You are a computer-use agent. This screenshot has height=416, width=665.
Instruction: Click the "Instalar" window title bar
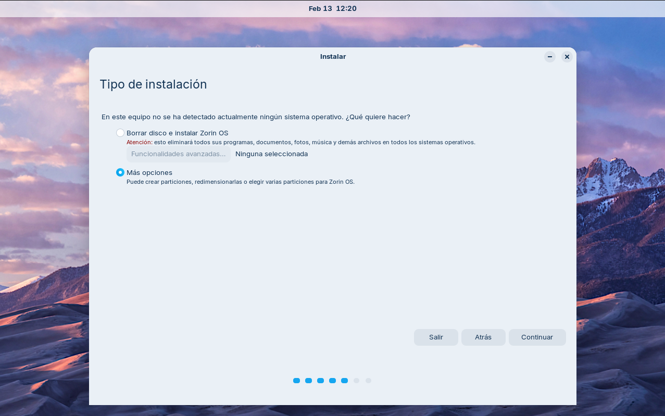333,57
